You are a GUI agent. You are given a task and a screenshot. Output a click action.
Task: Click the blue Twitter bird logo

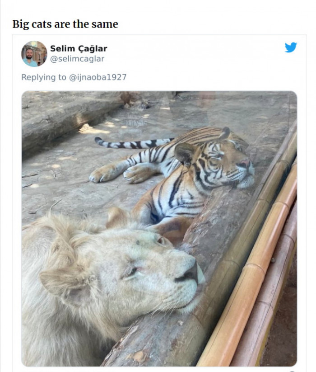(291, 47)
